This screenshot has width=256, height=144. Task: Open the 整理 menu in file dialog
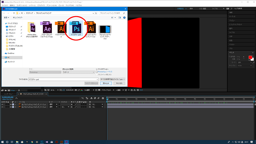tap(6, 18)
